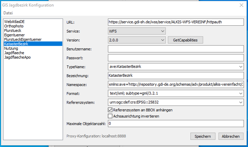Open the Referenzsystem dropdown

pyautogui.click(x=176, y=102)
